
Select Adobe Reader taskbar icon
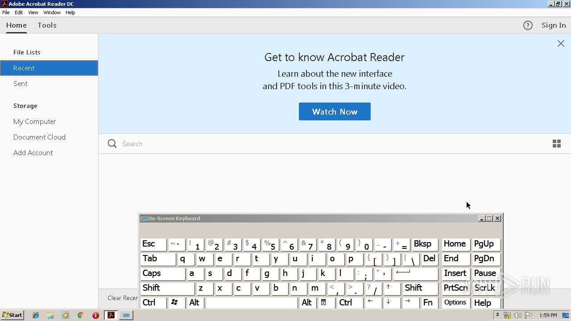click(111, 315)
